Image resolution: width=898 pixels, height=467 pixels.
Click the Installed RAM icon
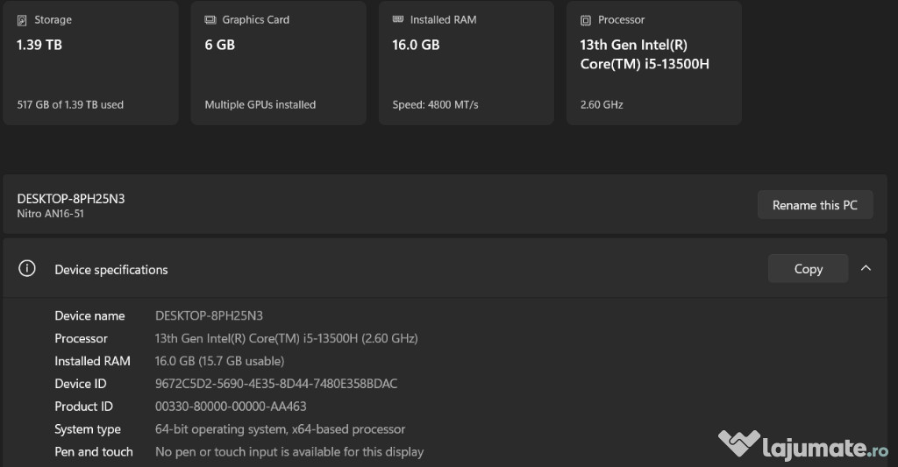[398, 19]
